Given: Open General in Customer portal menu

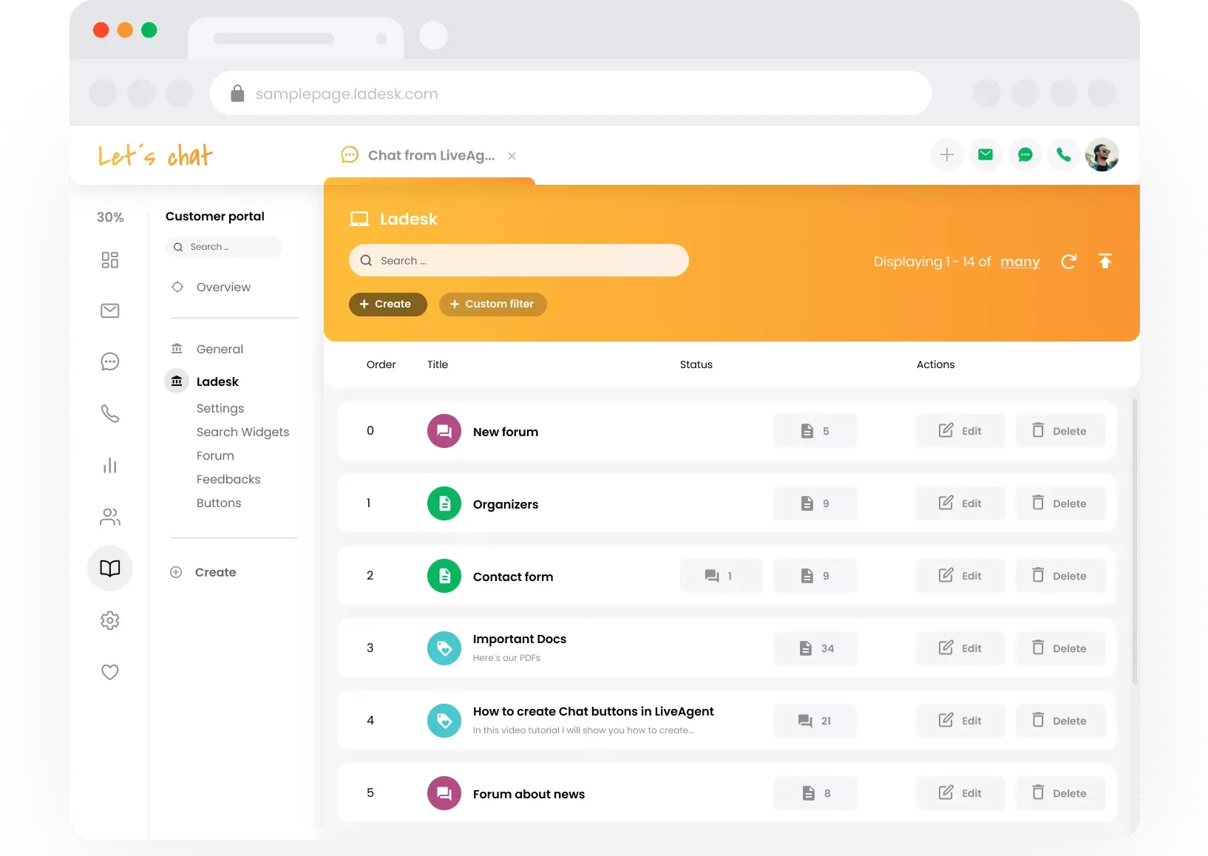Looking at the screenshot, I should tap(220, 349).
